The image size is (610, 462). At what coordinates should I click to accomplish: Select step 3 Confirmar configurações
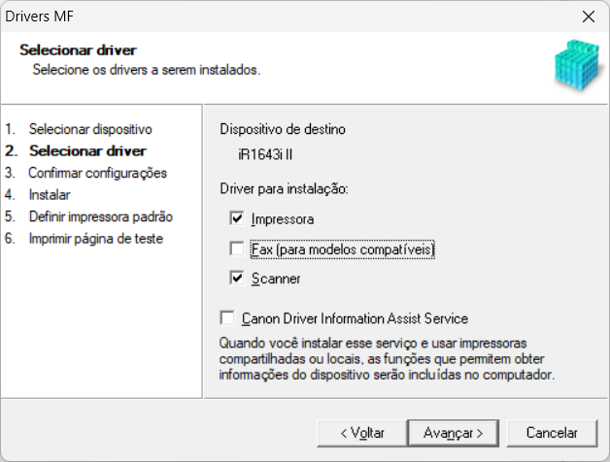point(97,173)
